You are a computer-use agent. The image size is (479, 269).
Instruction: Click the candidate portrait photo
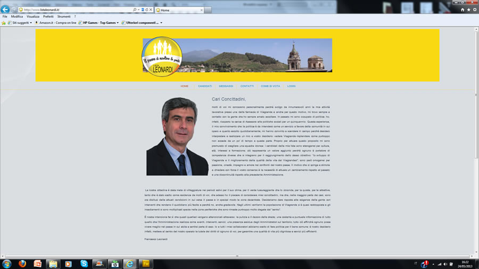tap(177, 136)
